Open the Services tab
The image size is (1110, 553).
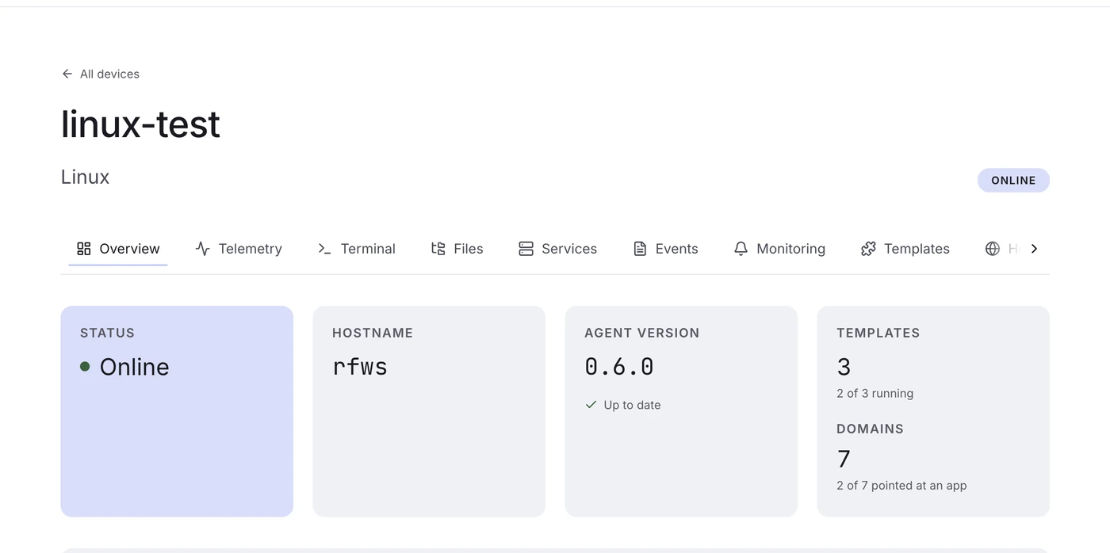tap(557, 249)
